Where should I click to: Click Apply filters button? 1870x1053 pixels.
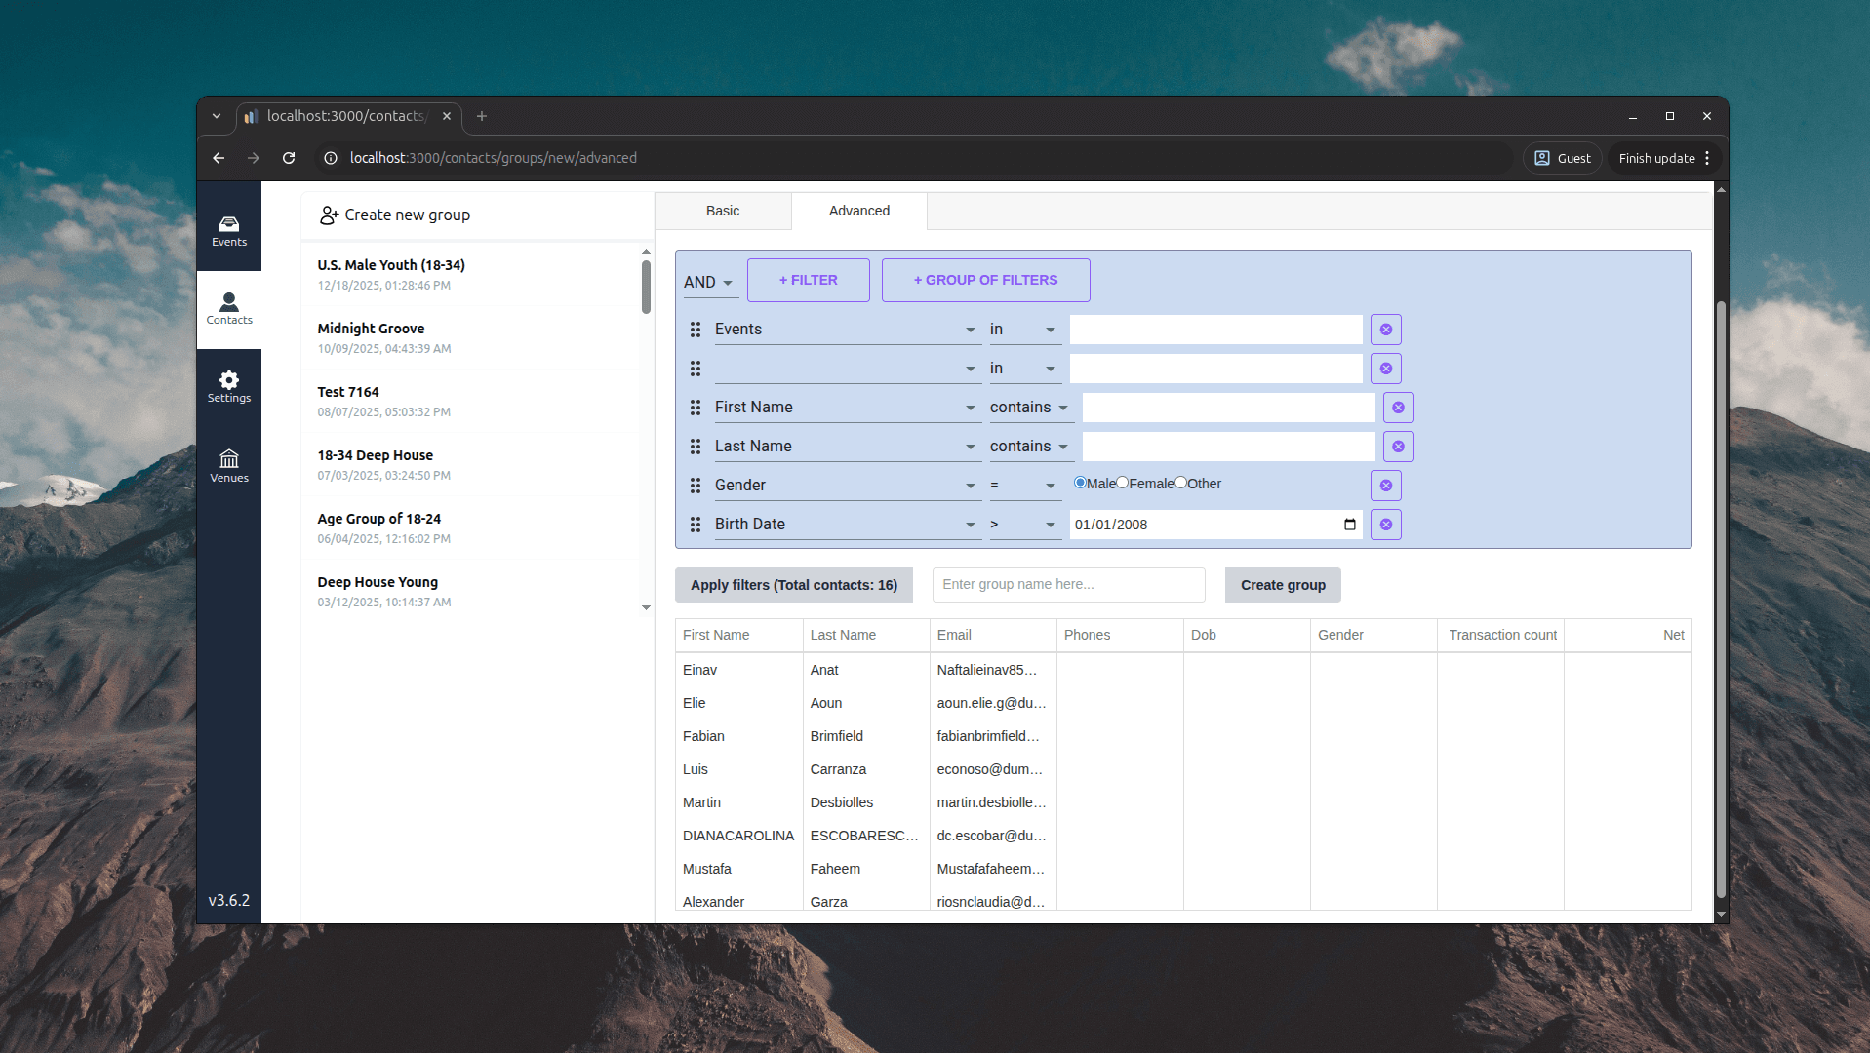coord(794,585)
